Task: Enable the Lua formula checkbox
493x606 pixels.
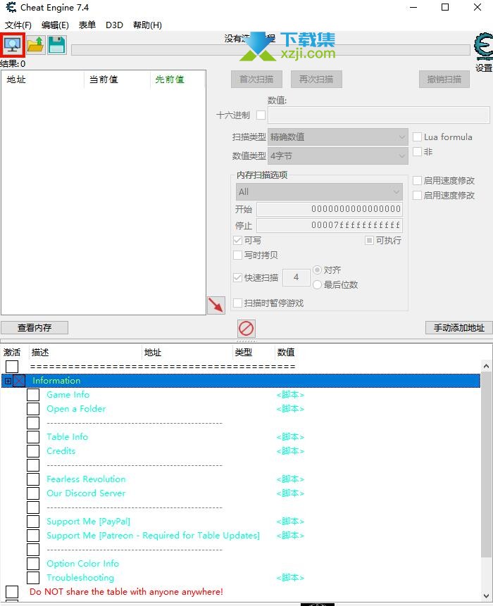Action: point(417,137)
